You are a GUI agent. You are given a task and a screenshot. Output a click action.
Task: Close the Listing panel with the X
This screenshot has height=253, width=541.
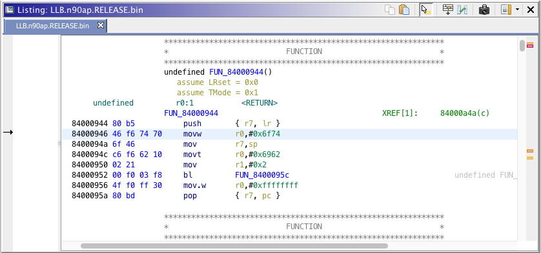pos(530,10)
